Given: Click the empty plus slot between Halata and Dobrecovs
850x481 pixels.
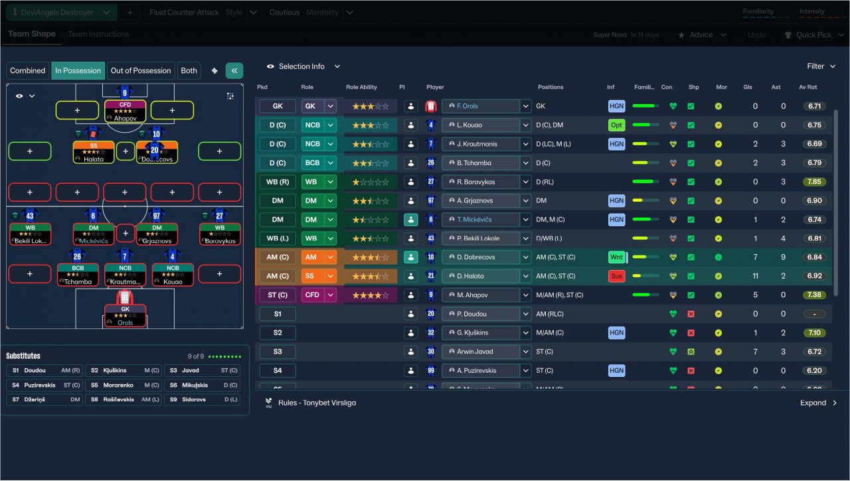Looking at the screenshot, I should point(125,151).
